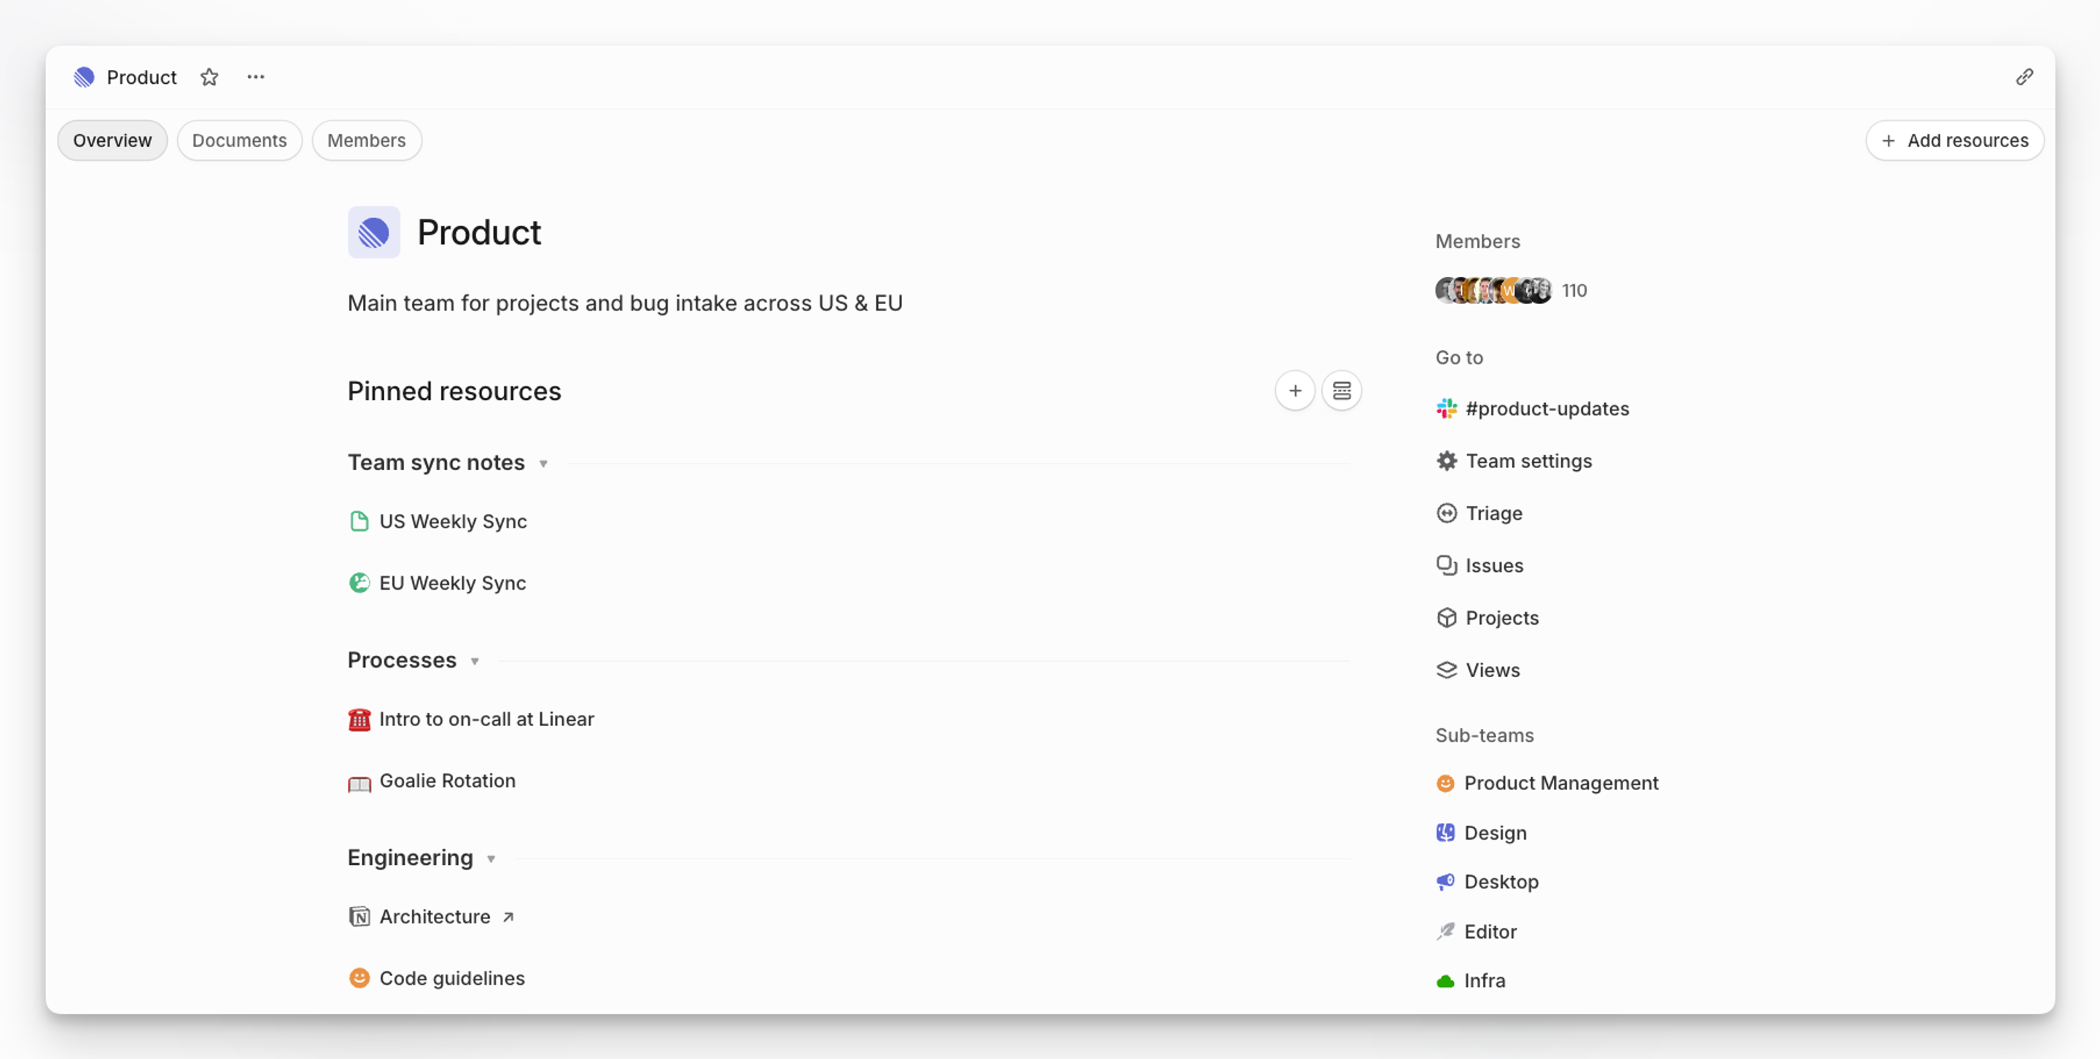Collapse the Processes section
This screenshot has width=2100, height=1059.
tap(475, 662)
